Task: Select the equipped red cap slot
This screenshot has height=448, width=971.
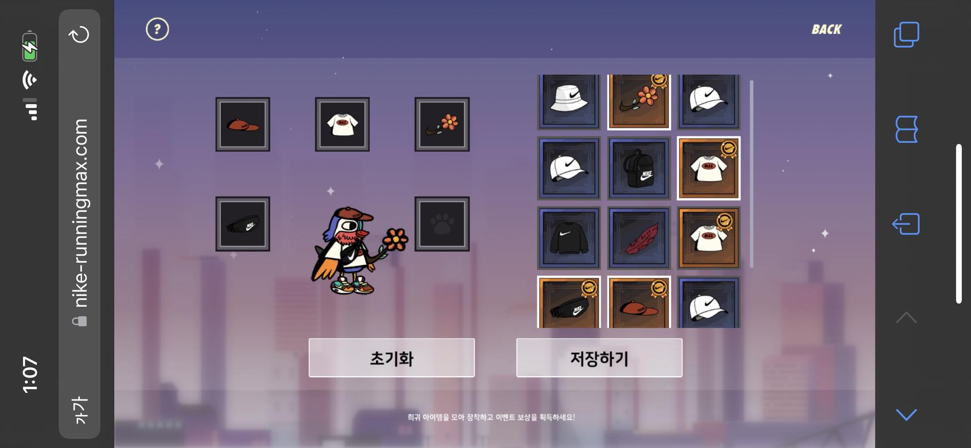Action: (243, 125)
